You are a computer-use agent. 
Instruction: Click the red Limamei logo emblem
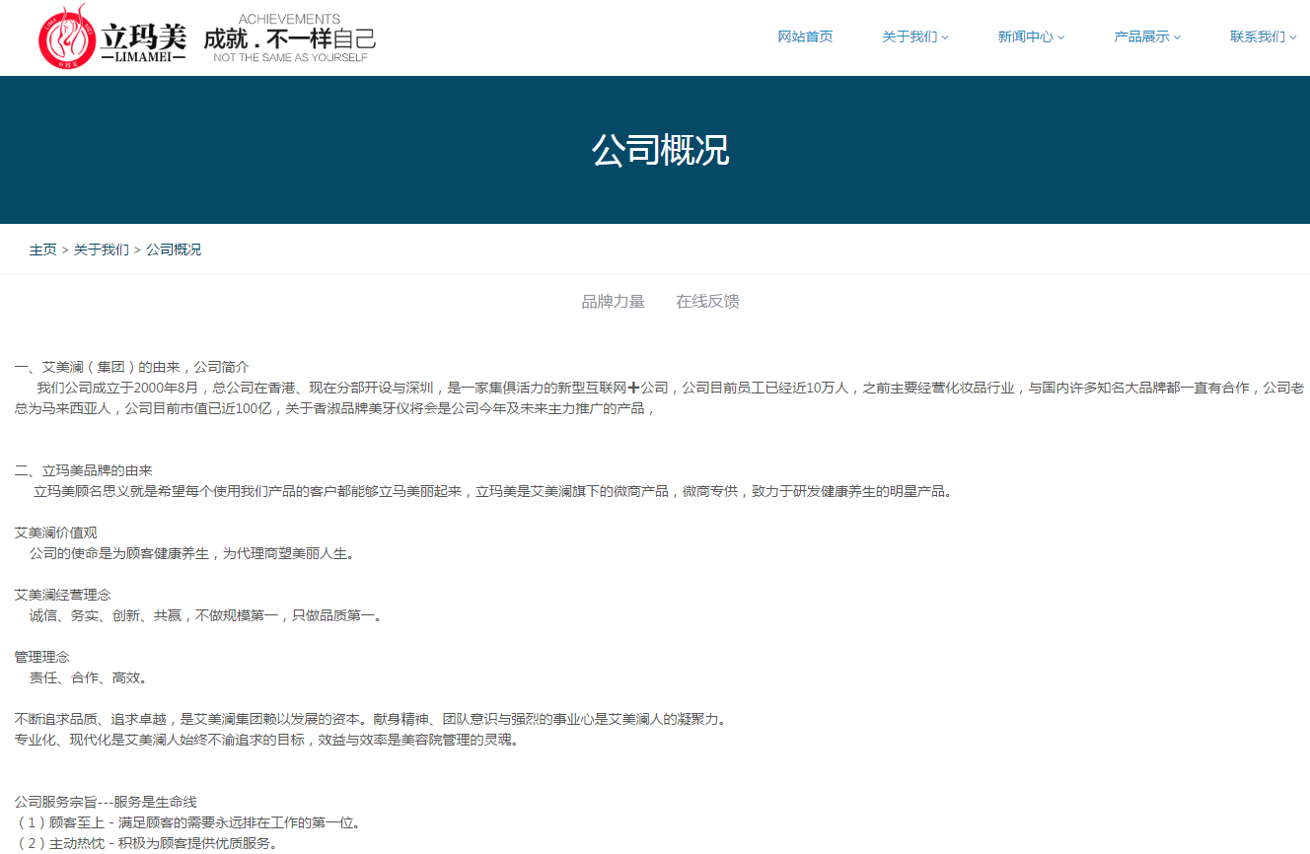click(x=67, y=38)
